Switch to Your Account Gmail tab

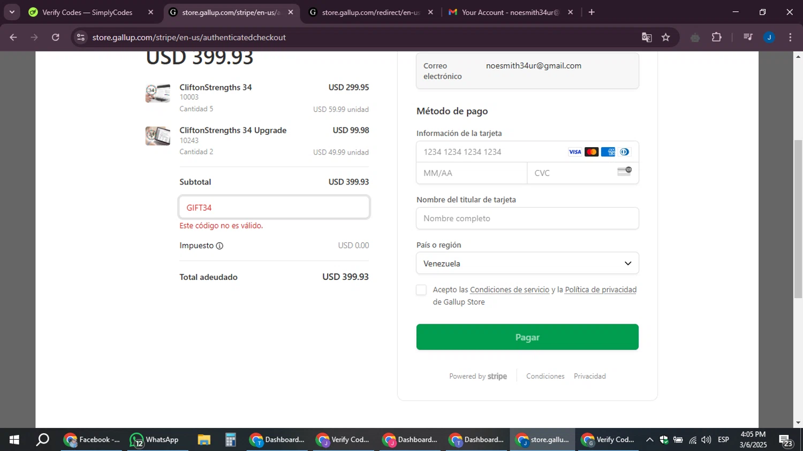coord(510,12)
